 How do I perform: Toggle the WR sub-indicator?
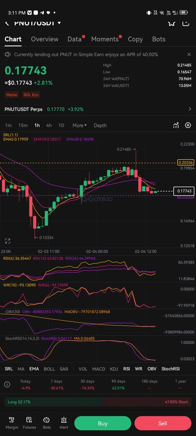139,369
